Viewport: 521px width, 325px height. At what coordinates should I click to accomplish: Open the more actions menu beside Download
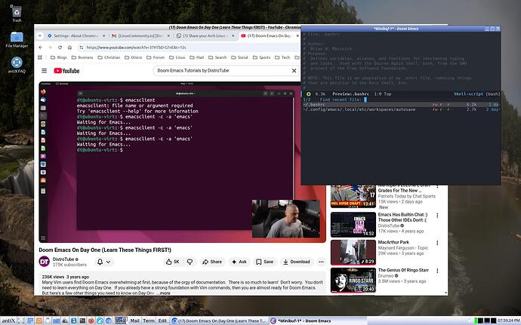[x=321, y=262]
